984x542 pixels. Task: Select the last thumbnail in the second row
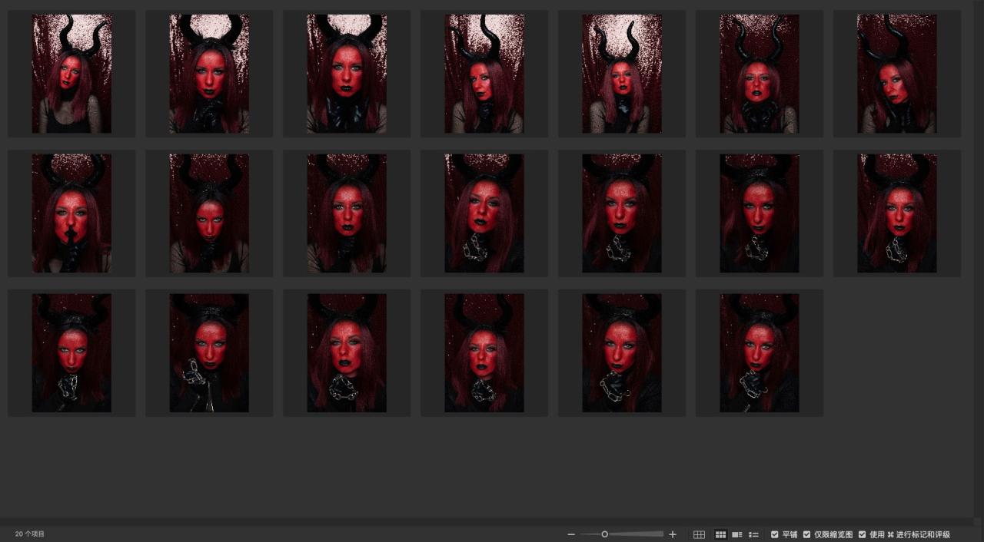click(896, 213)
